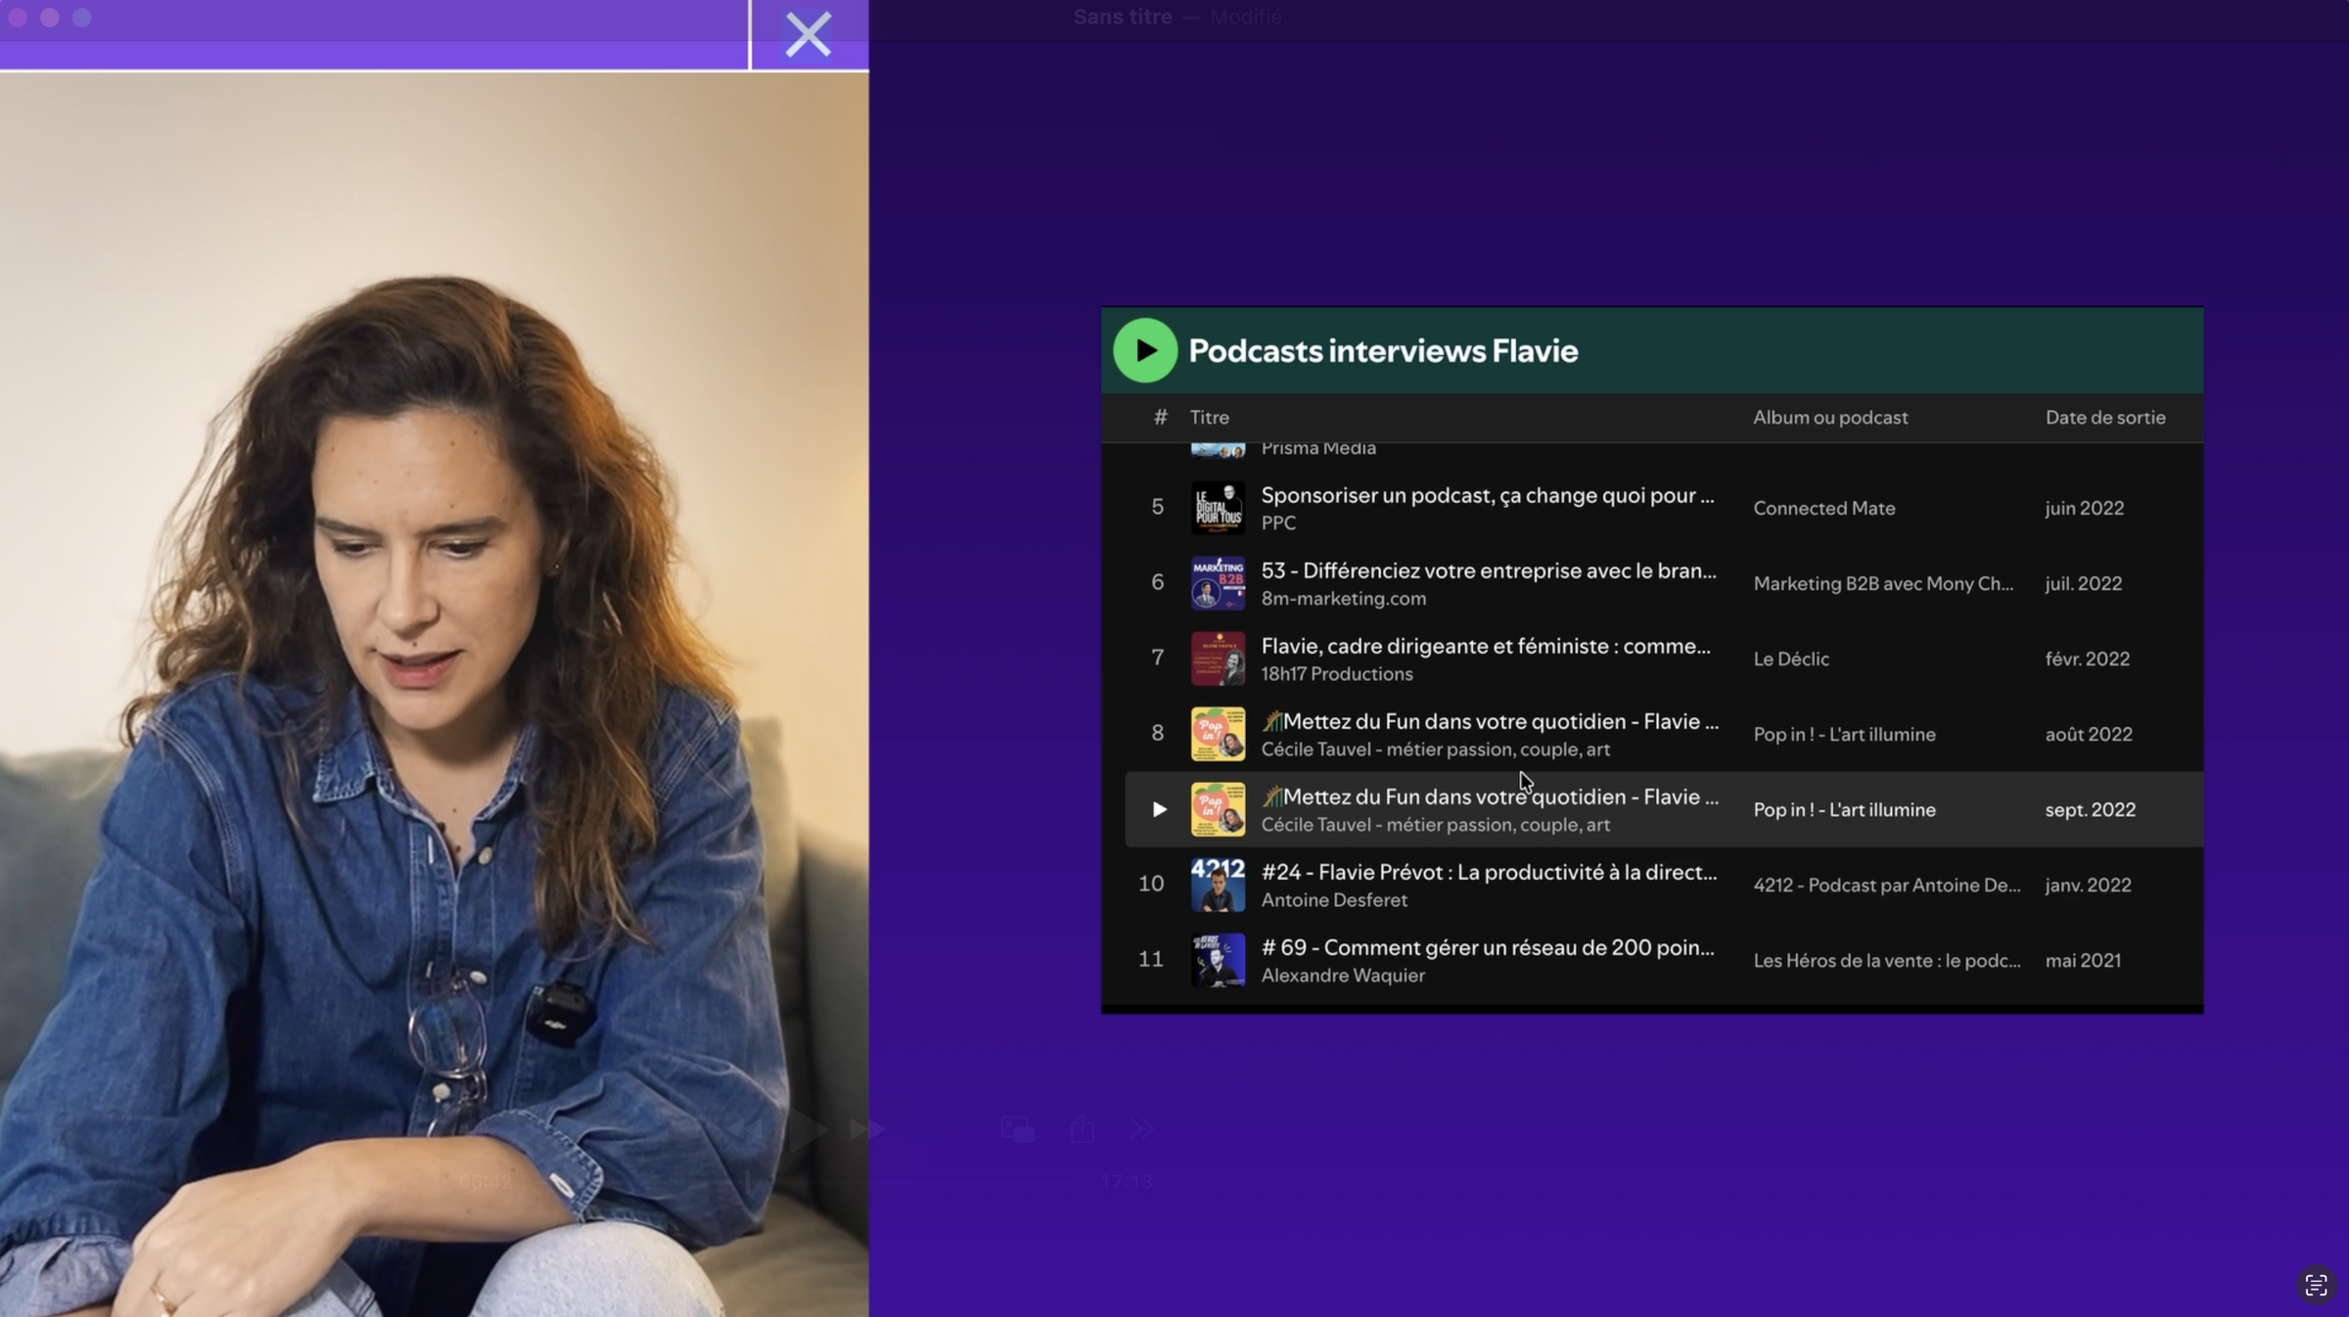The width and height of the screenshot is (2349, 1317).
Task: Click the "Album ou podcast" column header
Action: tap(1830, 417)
